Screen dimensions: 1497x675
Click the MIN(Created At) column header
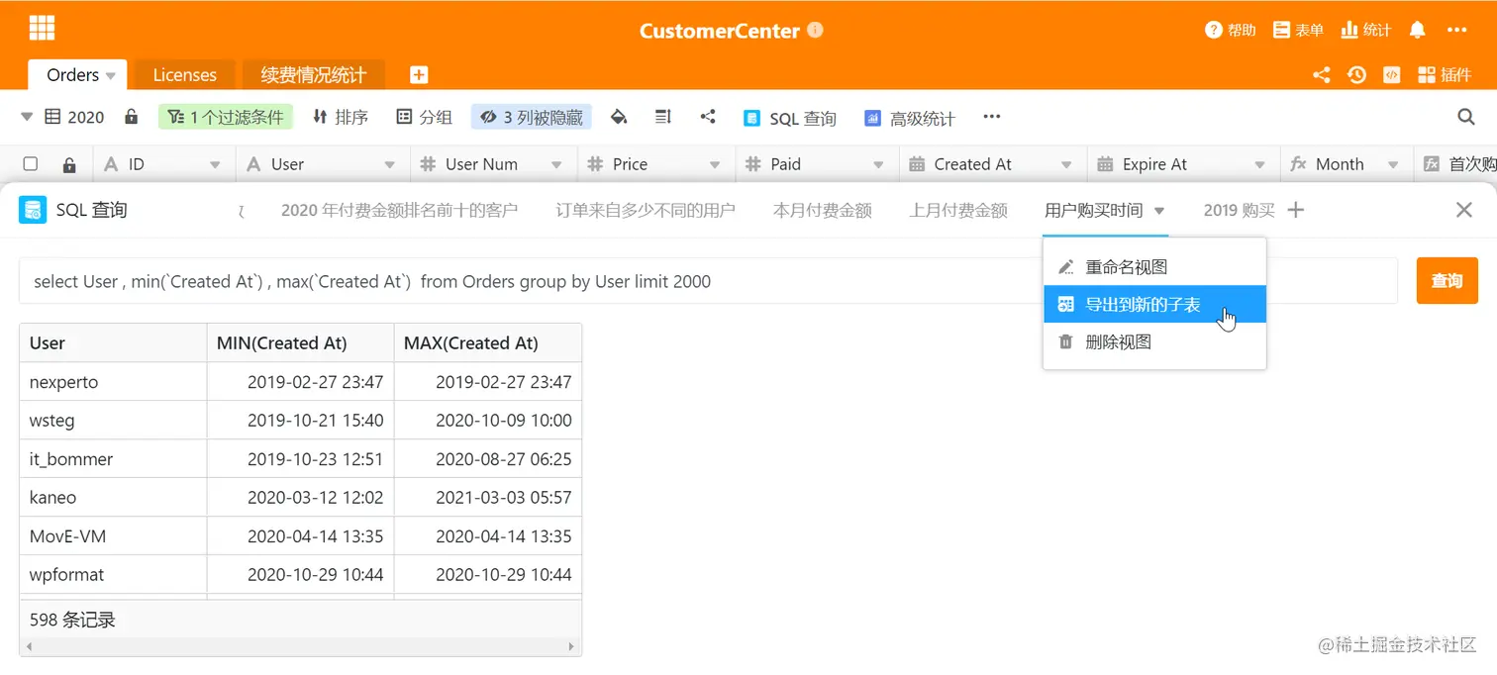coord(300,343)
